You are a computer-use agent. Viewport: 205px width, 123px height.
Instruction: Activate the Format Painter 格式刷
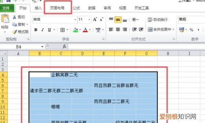20,32
